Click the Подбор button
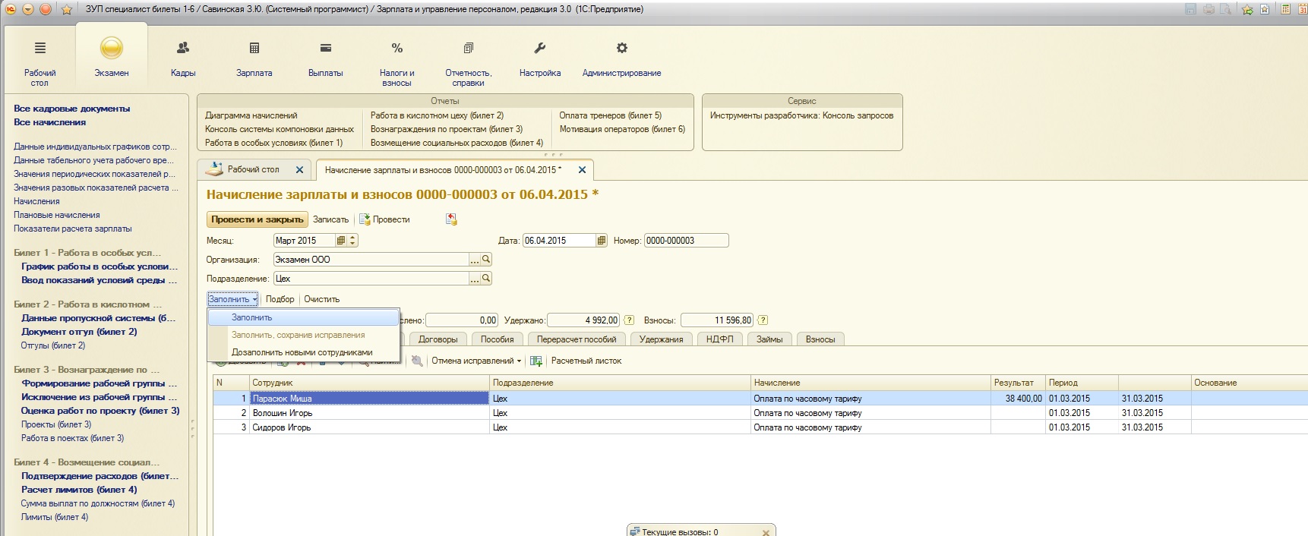This screenshot has width=1308, height=536. point(280,299)
